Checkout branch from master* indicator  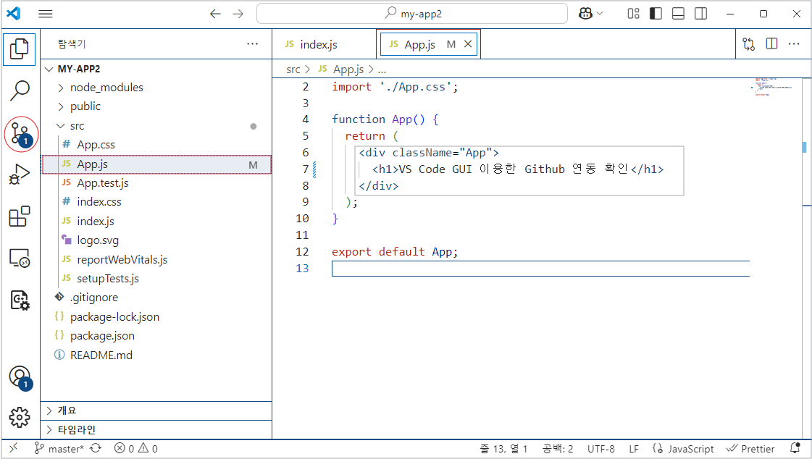(x=59, y=449)
